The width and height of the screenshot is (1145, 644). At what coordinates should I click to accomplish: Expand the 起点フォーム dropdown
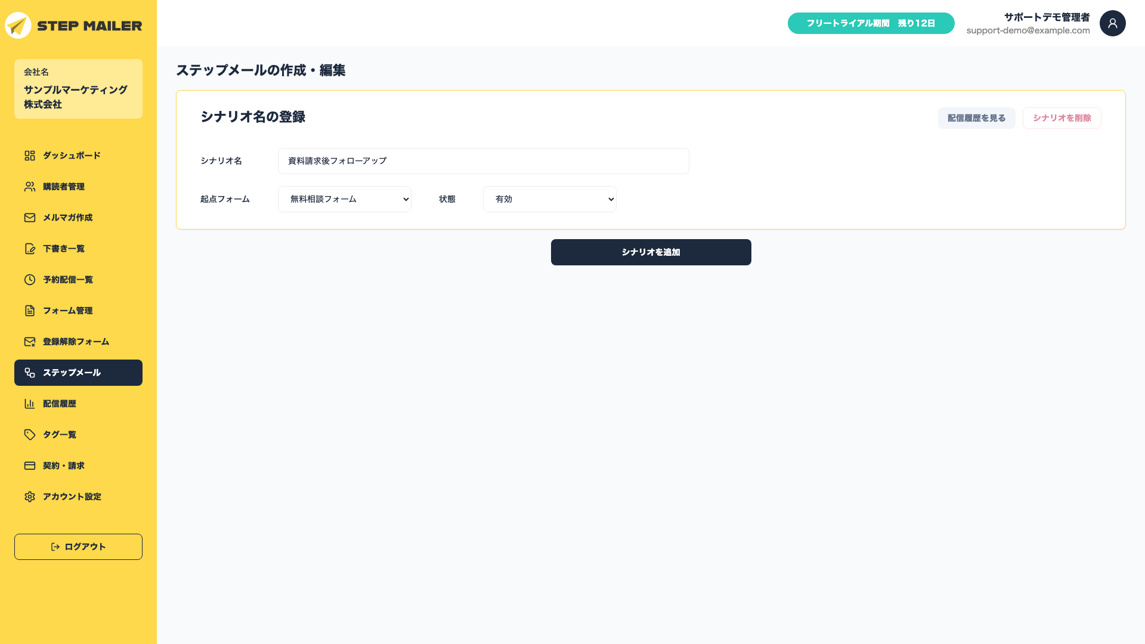click(x=345, y=199)
